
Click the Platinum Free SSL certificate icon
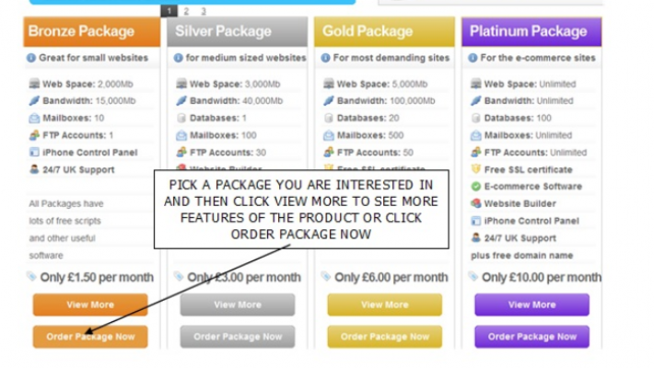click(475, 169)
